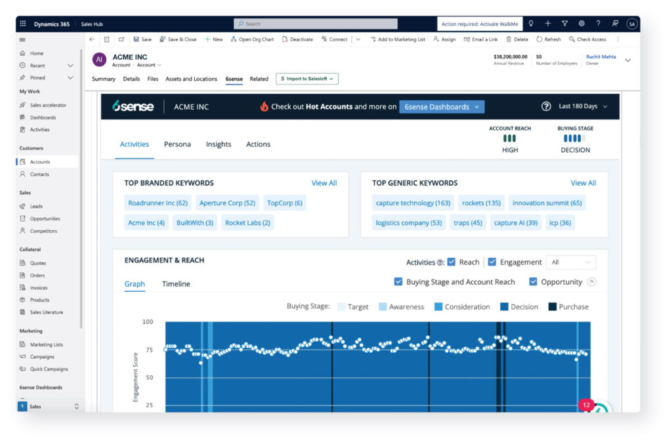
Task: Switch to the Persona tab
Action: point(177,144)
